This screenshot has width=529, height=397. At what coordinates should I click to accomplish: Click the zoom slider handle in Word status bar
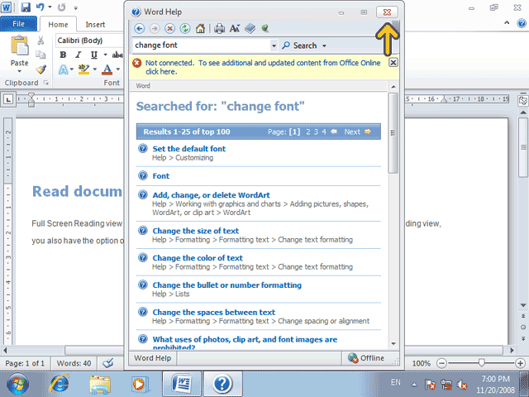pos(481,363)
